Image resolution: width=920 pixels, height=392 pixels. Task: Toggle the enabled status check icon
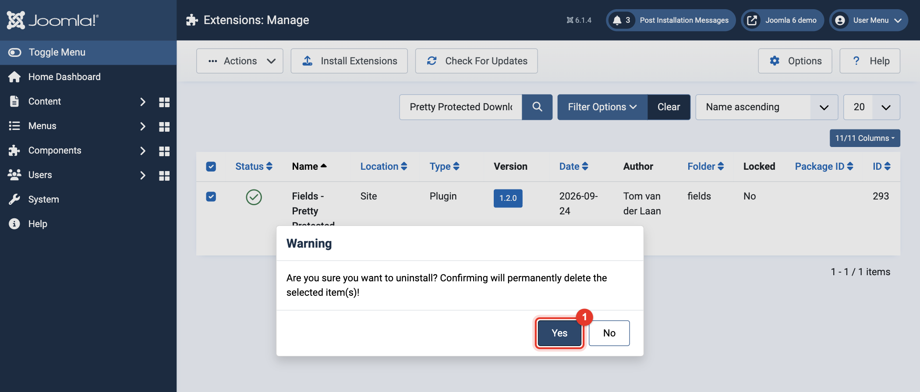pyautogui.click(x=254, y=197)
